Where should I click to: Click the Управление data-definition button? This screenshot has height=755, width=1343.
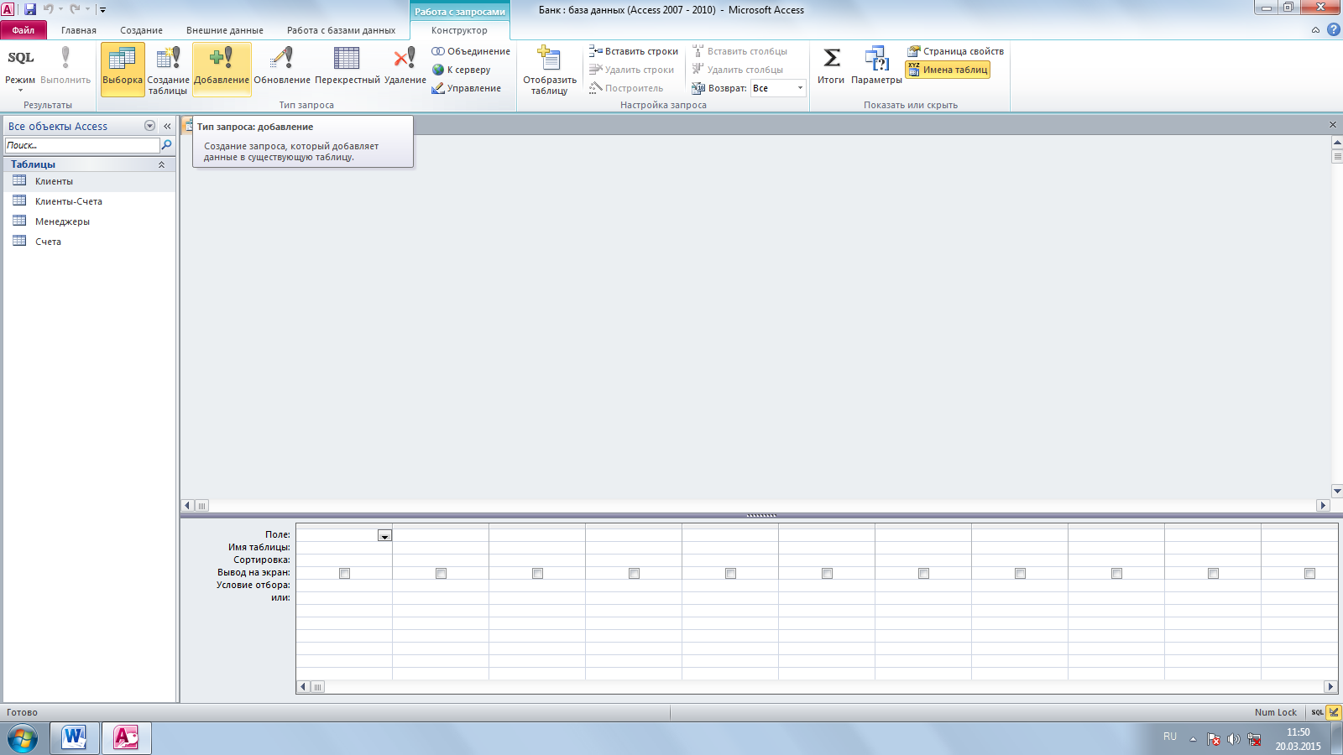click(x=467, y=88)
